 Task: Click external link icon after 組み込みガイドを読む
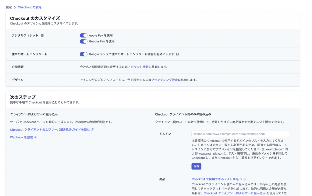(x=92, y=130)
